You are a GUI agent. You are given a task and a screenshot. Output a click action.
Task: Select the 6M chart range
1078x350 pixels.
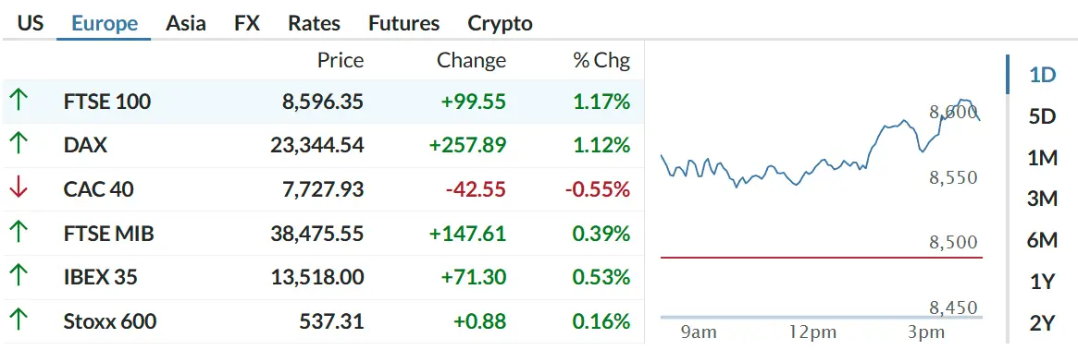pyautogui.click(x=1042, y=240)
